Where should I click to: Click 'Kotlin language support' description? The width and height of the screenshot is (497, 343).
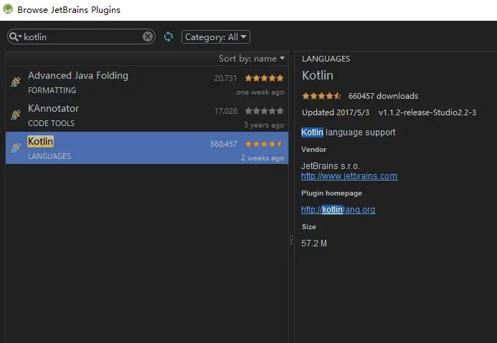(348, 132)
